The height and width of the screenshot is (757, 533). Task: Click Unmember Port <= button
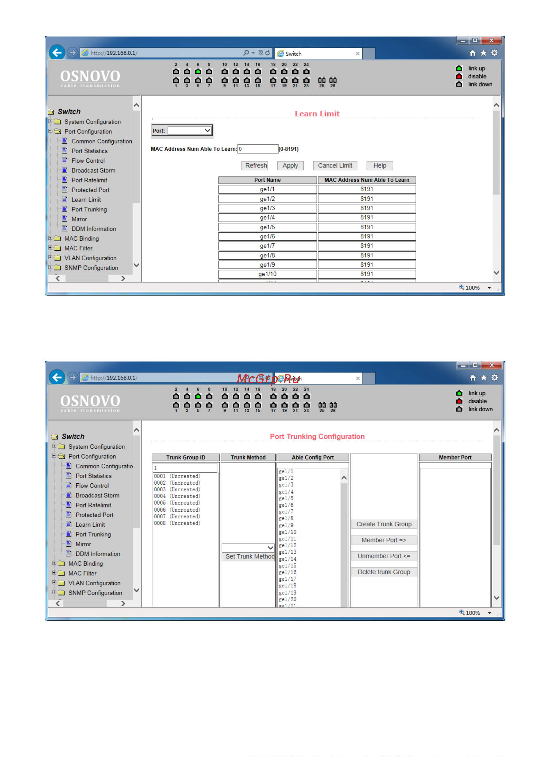[x=384, y=556]
